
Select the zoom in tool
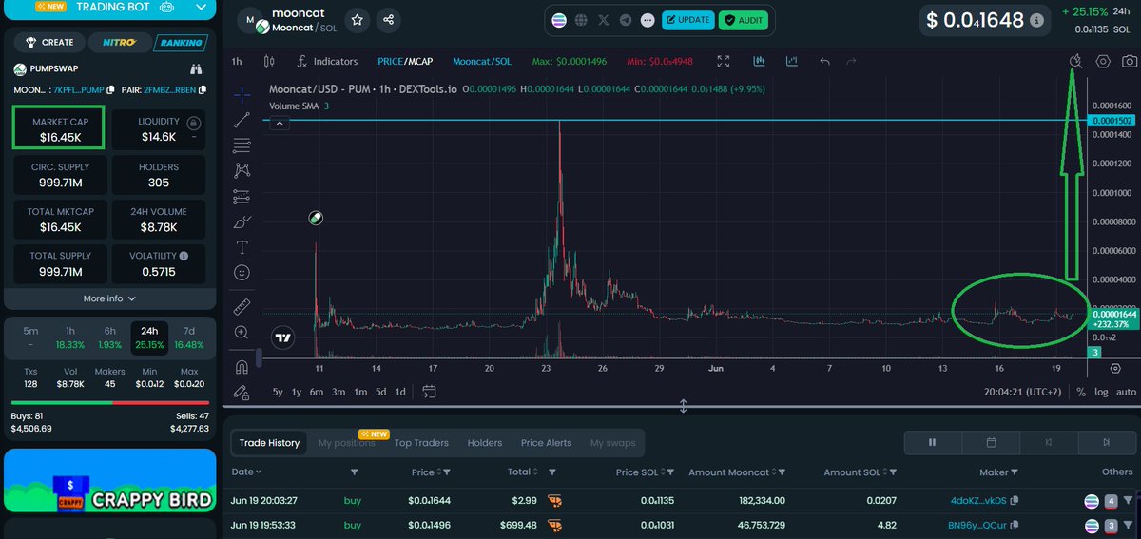coord(242,333)
